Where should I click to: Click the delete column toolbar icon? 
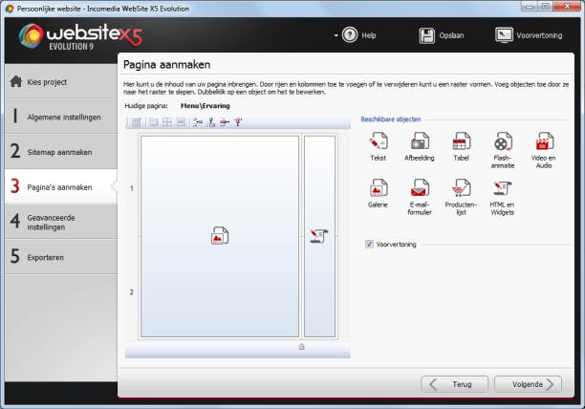pyautogui.click(x=238, y=122)
